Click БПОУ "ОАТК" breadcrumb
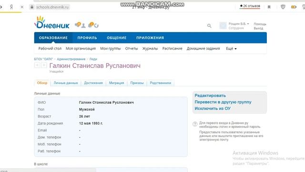This screenshot has height=172, width=305. click(x=43, y=59)
